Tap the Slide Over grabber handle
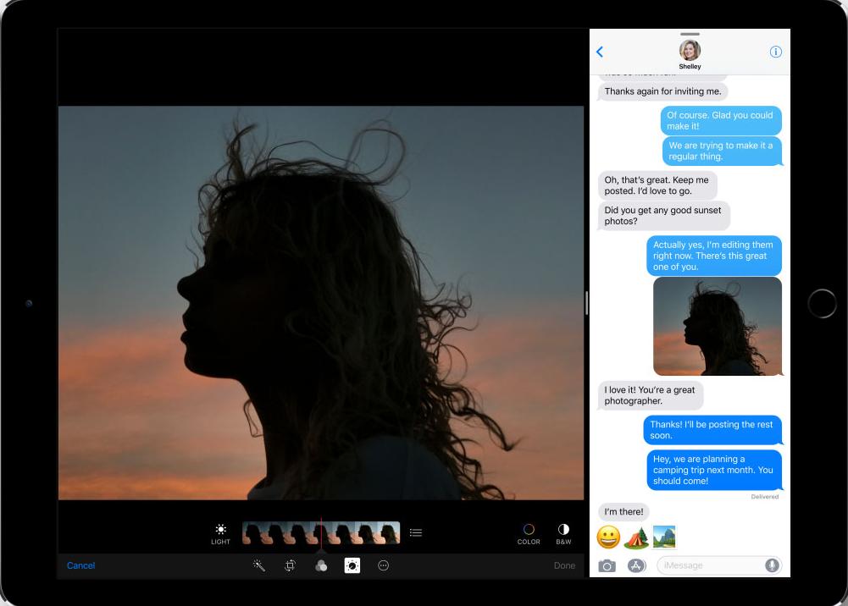This screenshot has width=848, height=606. tap(690, 34)
